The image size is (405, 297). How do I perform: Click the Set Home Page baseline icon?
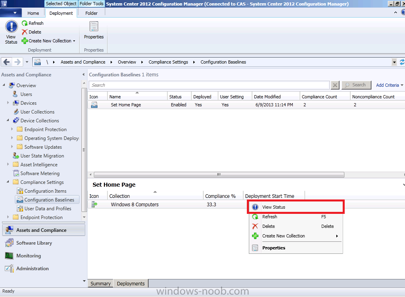(94, 105)
